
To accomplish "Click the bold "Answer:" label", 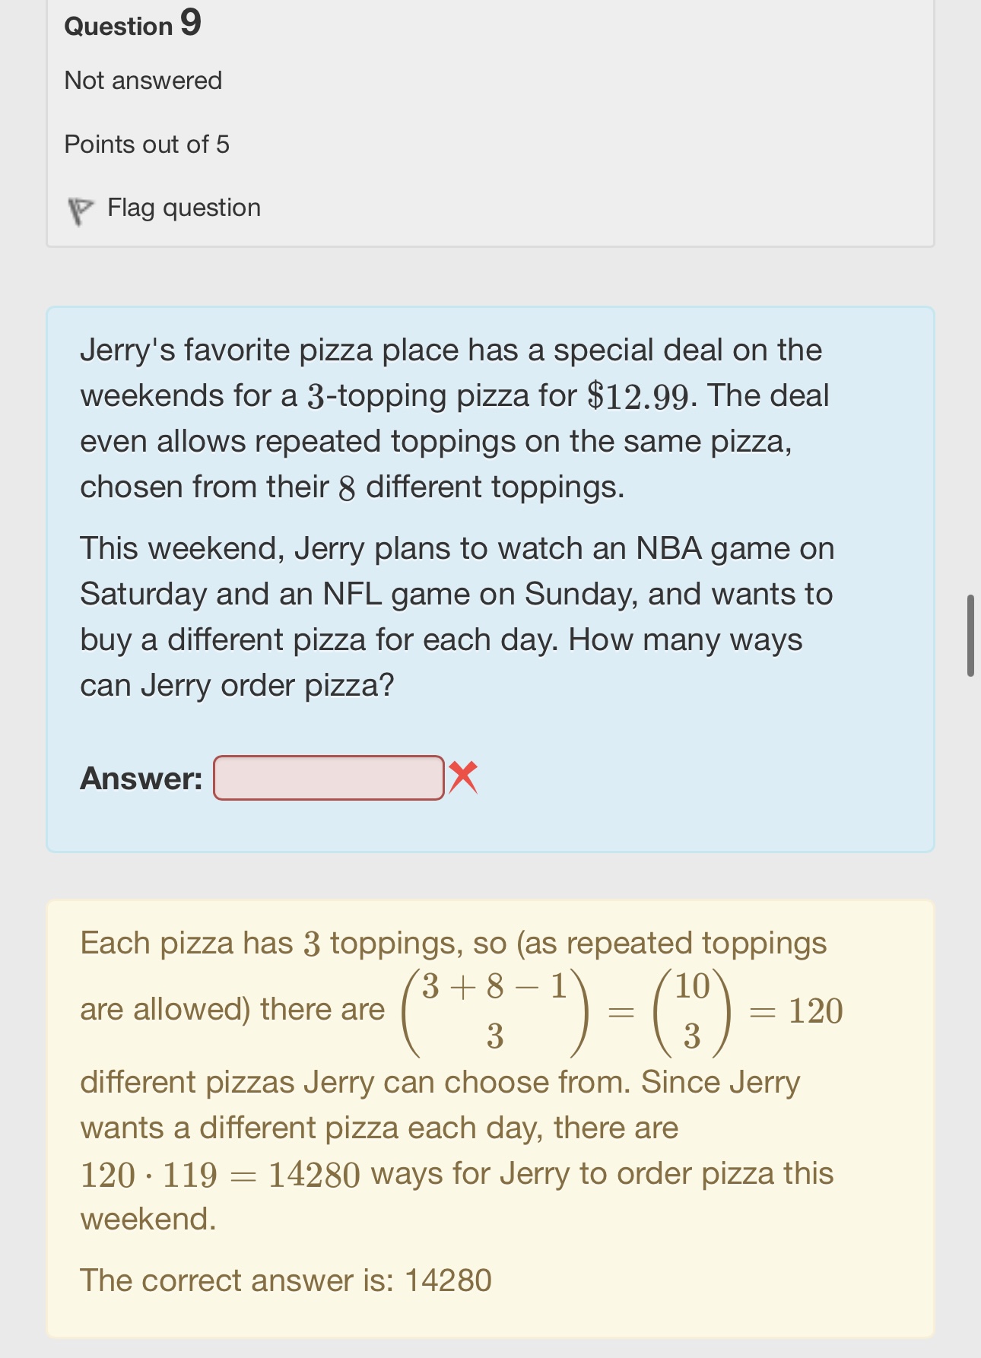I will [x=141, y=779].
